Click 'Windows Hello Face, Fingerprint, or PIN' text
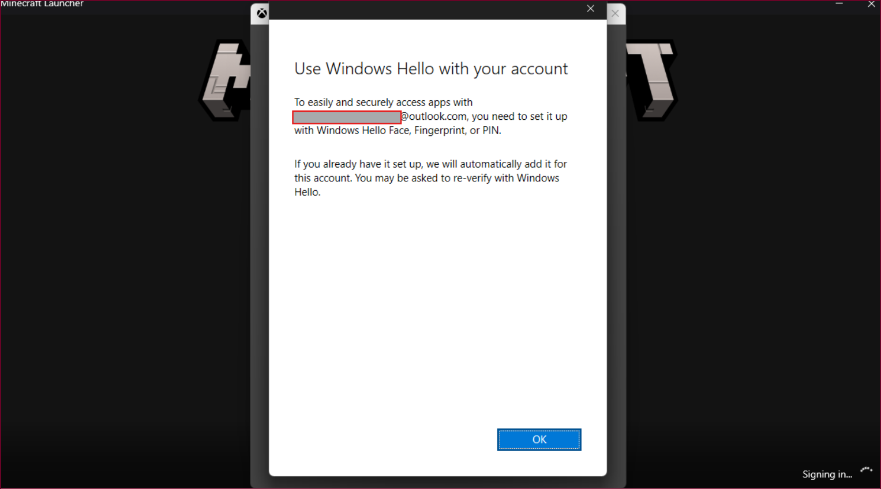881x489 pixels. [408, 130]
